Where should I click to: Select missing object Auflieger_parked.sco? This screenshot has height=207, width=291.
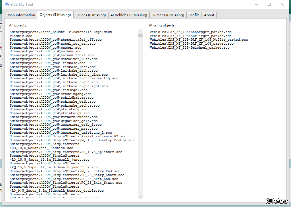coord(190,36)
